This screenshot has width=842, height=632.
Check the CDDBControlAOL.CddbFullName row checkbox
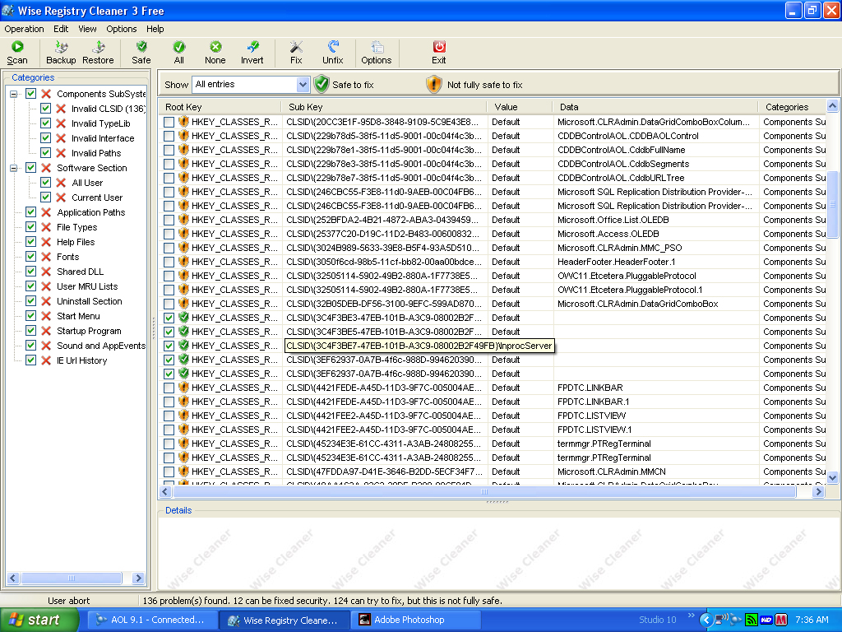coord(169,150)
